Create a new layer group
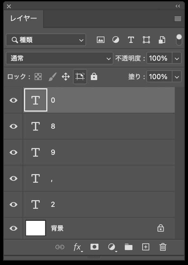 click(x=128, y=247)
